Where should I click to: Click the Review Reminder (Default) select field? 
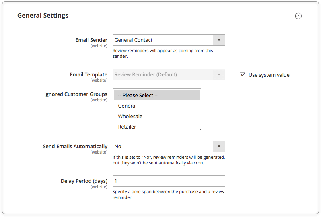tap(169, 75)
